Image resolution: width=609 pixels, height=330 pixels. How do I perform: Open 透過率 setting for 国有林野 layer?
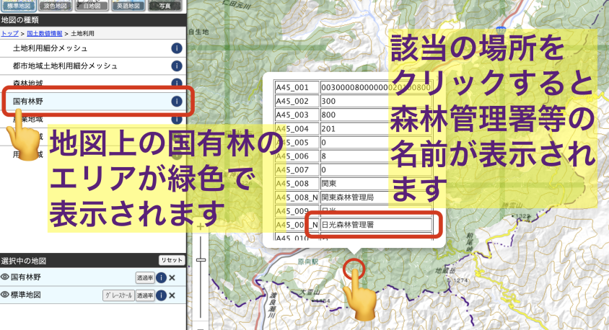(144, 277)
